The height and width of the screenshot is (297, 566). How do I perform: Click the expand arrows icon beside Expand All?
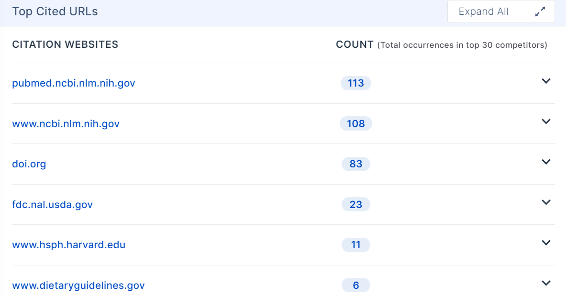tap(540, 12)
